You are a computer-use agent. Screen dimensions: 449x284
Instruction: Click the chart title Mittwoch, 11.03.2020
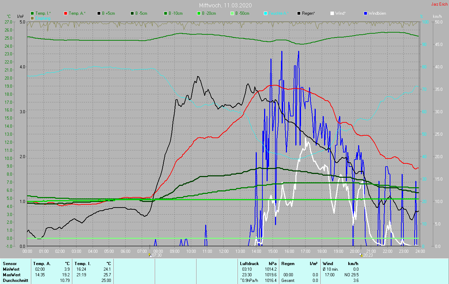[225, 6]
